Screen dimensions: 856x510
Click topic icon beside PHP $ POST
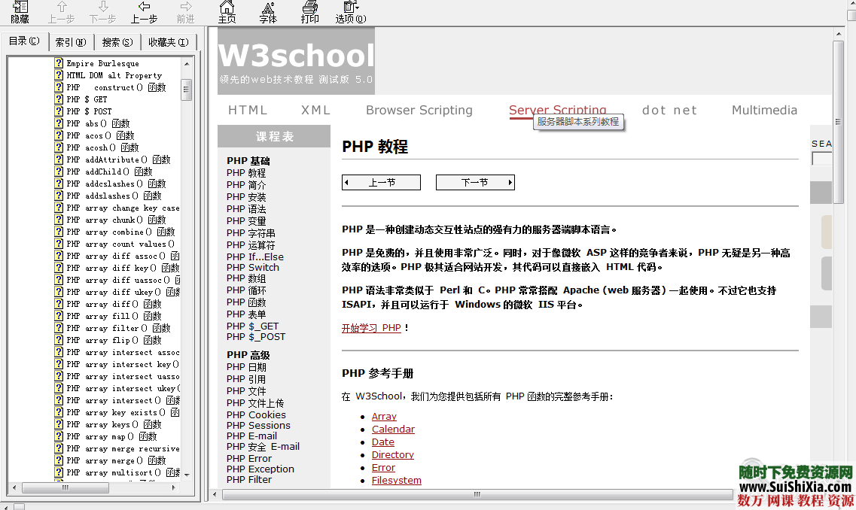point(59,111)
